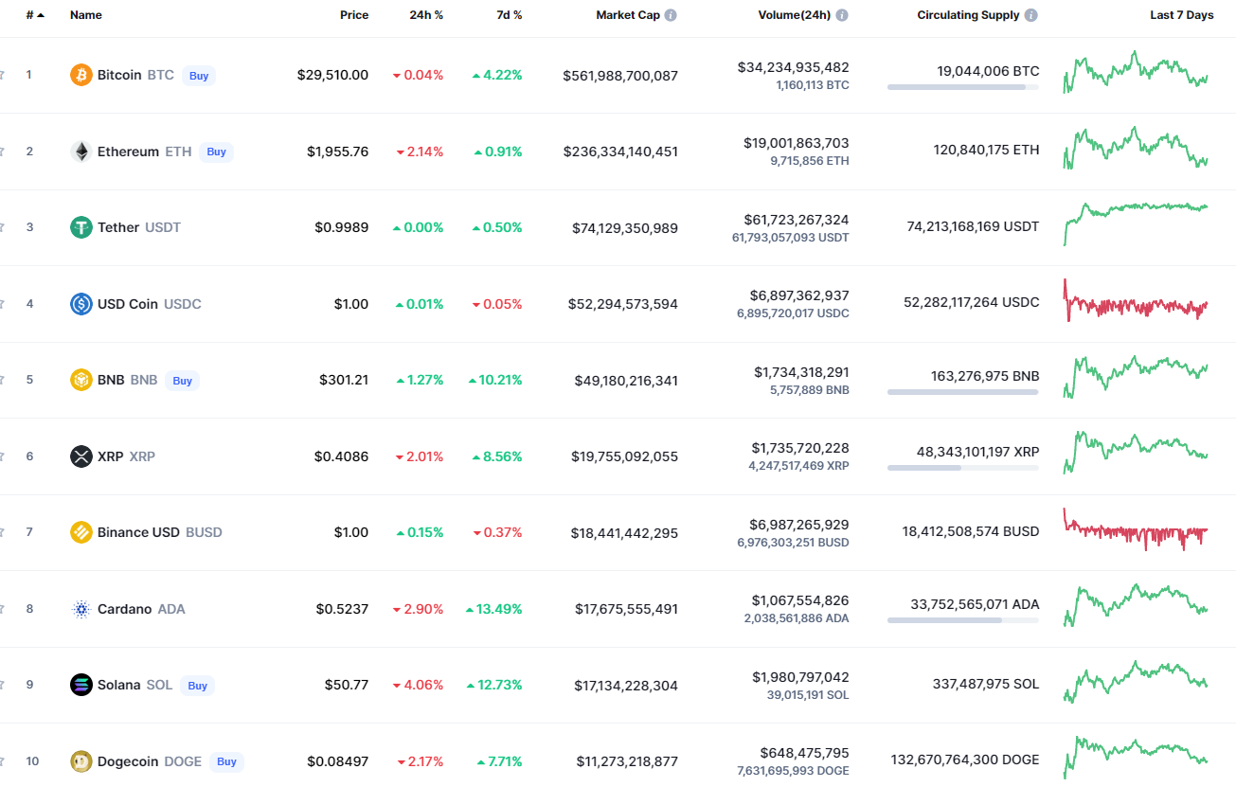Screen dimensions: 1236x787
Task: Click the Solana logo icon
Action: pyautogui.click(x=81, y=685)
